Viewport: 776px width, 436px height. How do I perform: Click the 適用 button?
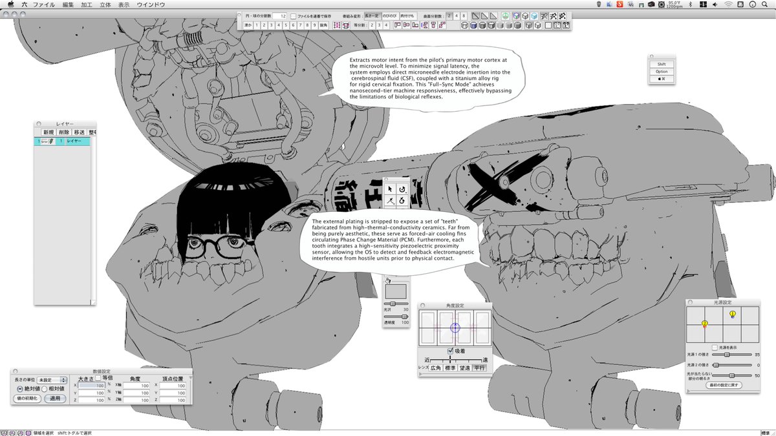pyautogui.click(x=55, y=399)
